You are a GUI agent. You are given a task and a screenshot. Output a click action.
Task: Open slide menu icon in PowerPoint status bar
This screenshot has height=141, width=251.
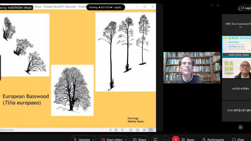pyautogui.click(x=116, y=130)
